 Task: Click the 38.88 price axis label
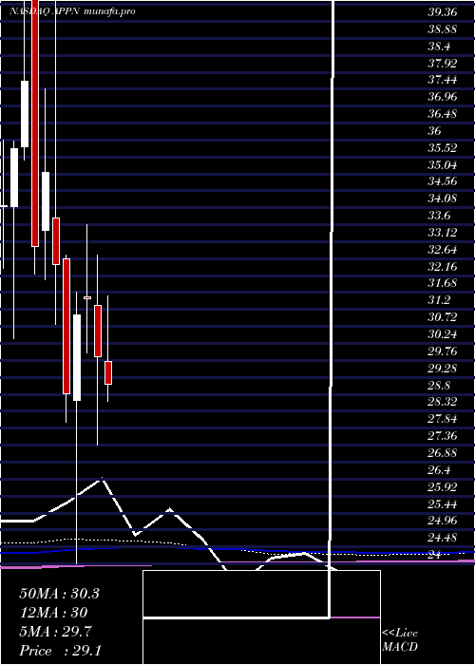coord(443,29)
